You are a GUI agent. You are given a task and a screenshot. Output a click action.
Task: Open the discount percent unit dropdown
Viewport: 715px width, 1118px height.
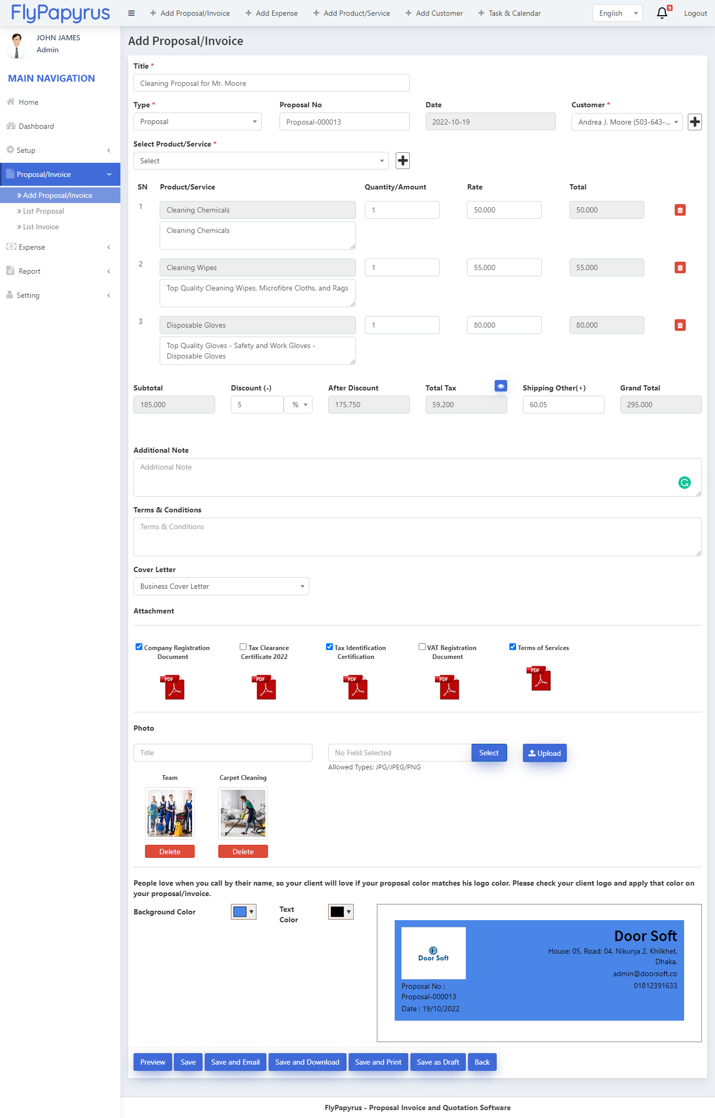tap(299, 405)
